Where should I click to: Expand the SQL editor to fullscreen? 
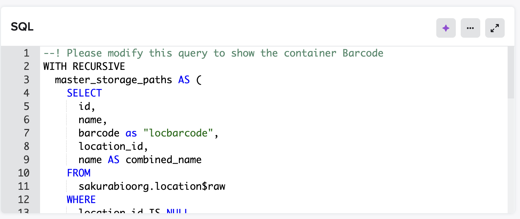pos(495,28)
